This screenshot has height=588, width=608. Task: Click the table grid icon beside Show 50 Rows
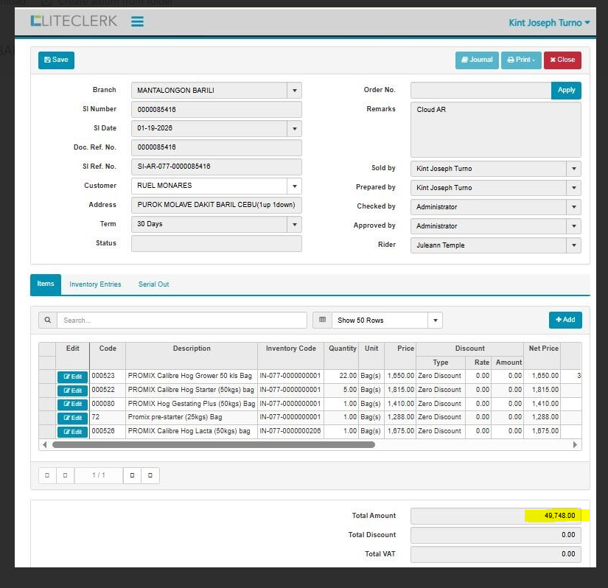322,321
